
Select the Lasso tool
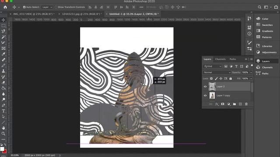coord(3,31)
